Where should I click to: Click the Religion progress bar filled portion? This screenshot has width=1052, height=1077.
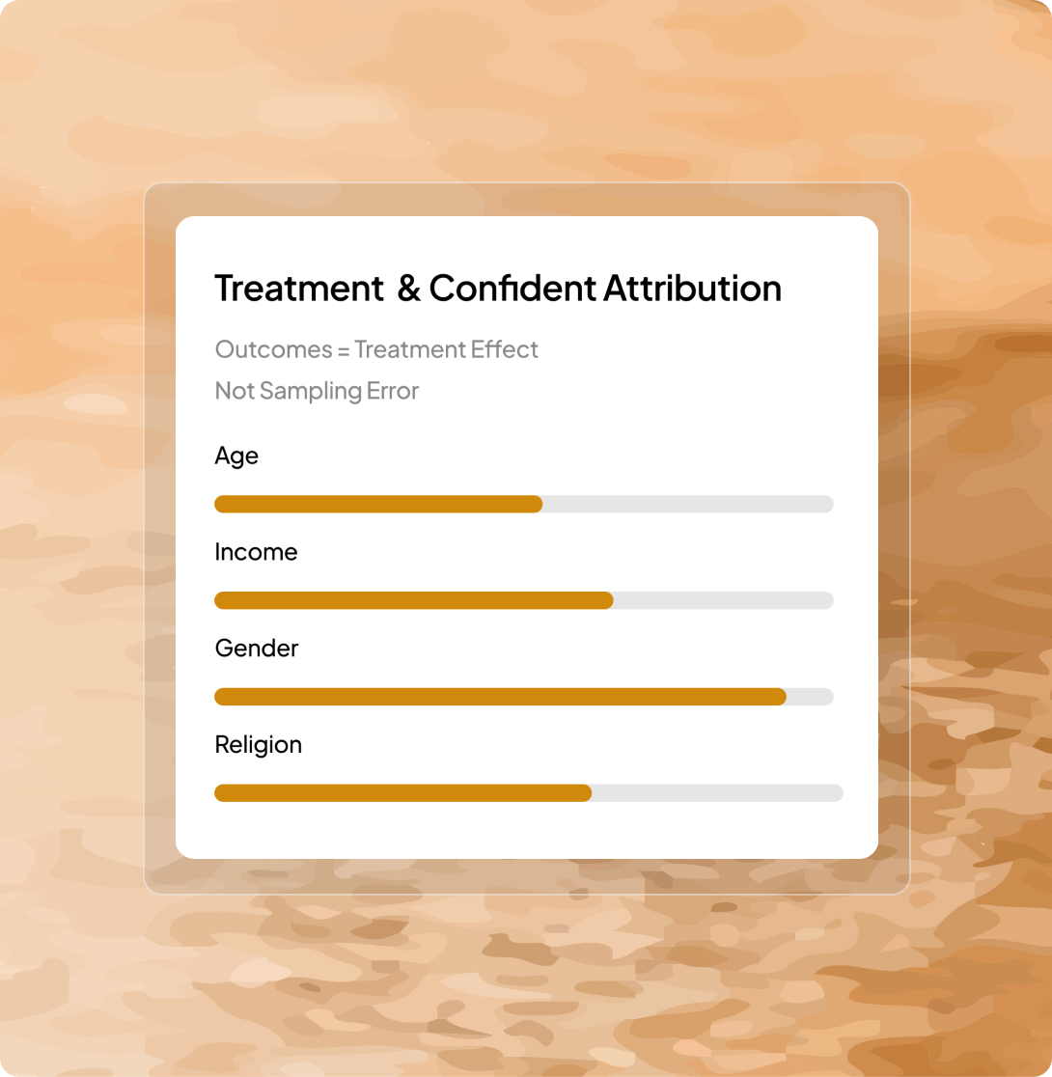point(402,792)
